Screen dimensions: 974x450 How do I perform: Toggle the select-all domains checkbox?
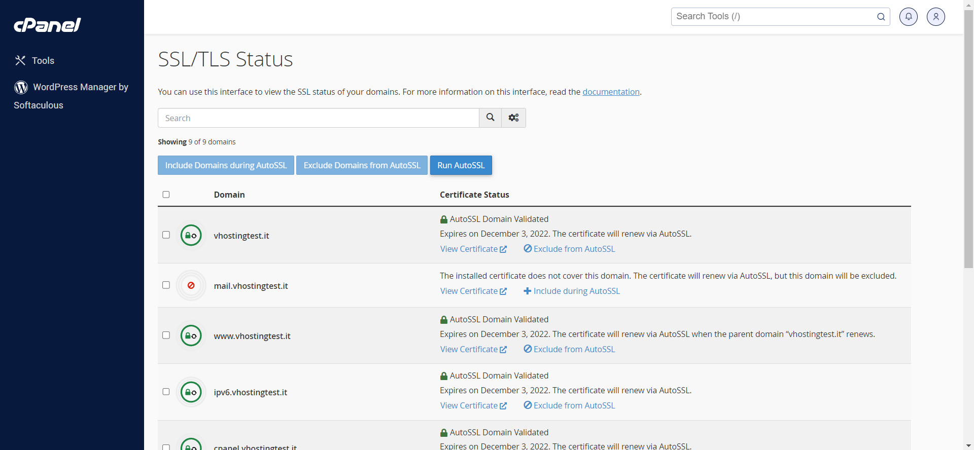click(166, 195)
